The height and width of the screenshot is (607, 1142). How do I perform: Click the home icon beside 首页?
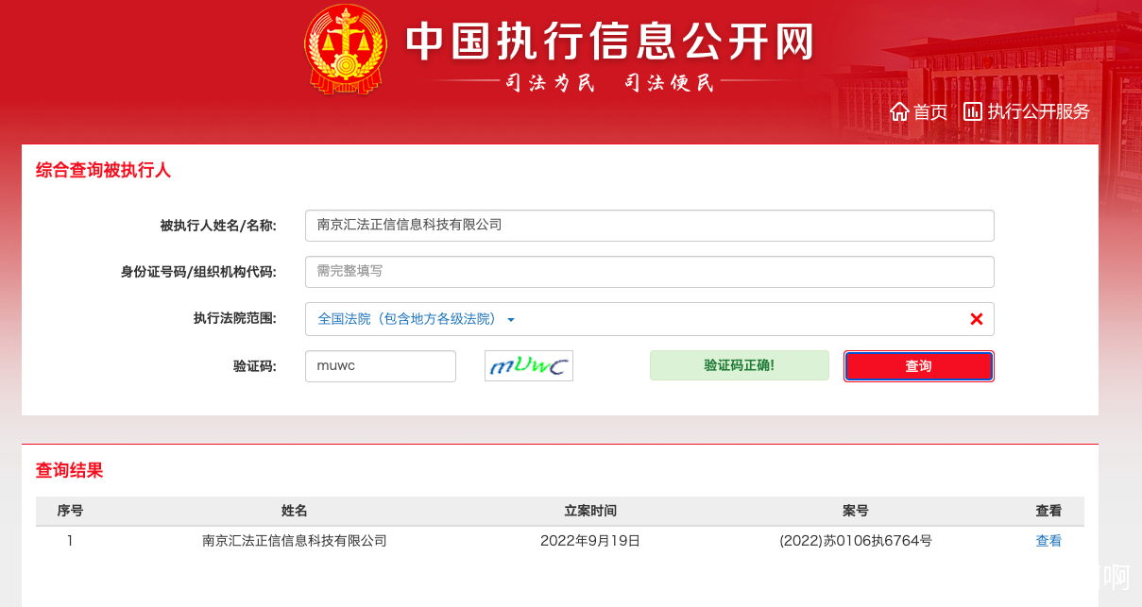(899, 111)
